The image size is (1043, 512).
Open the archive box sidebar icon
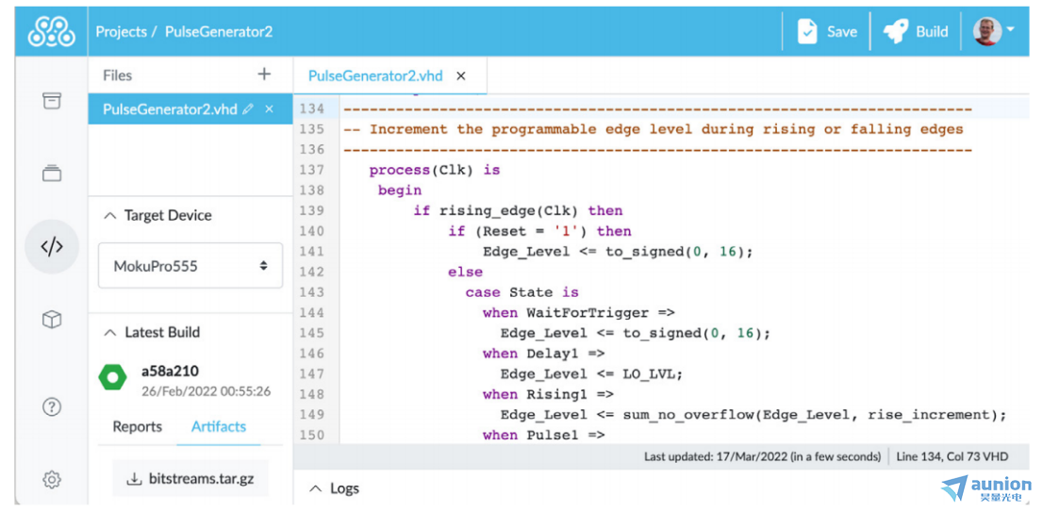(x=52, y=100)
